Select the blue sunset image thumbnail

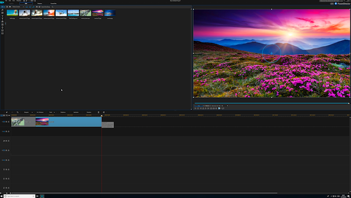tap(110, 13)
